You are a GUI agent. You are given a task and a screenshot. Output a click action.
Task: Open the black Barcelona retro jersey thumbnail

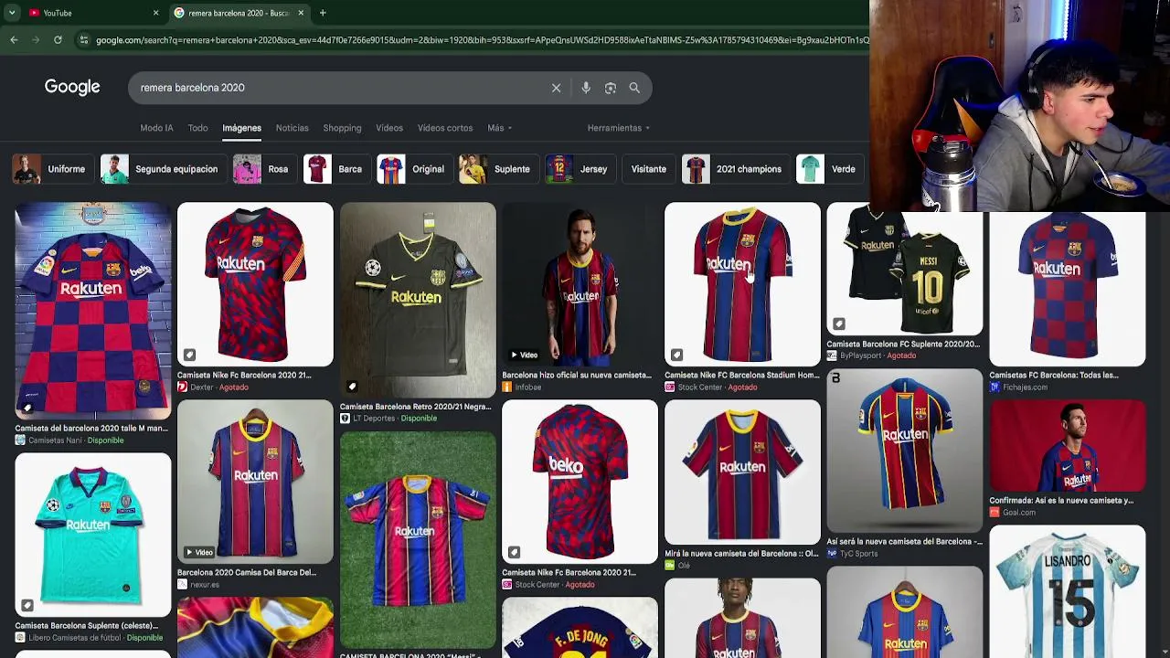[x=418, y=301]
